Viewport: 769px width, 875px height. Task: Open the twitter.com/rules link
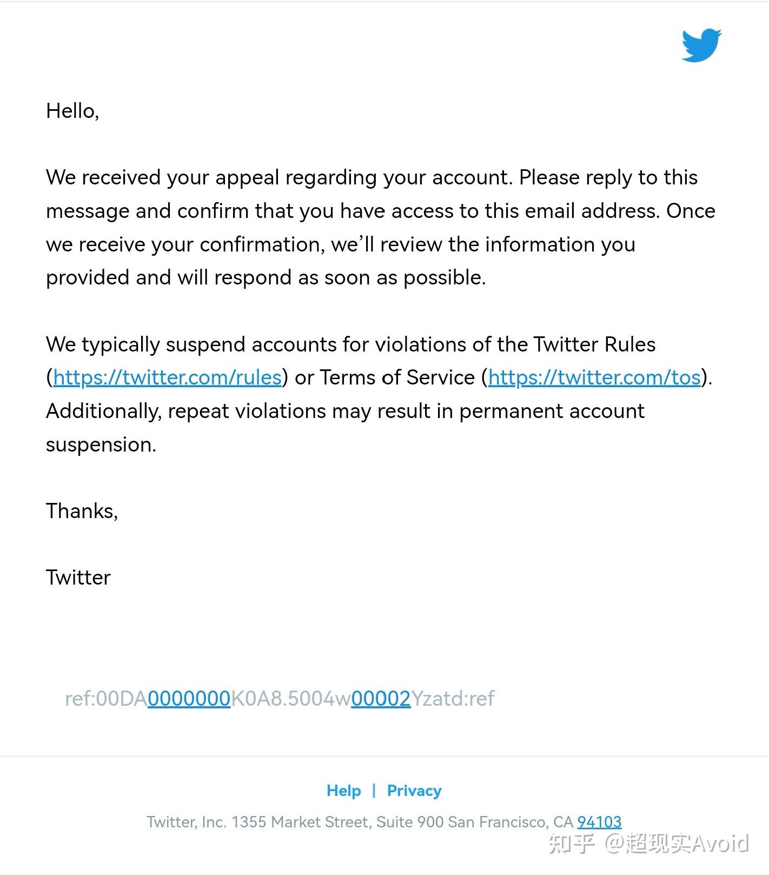pyautogui.click(x=167, y=377)
